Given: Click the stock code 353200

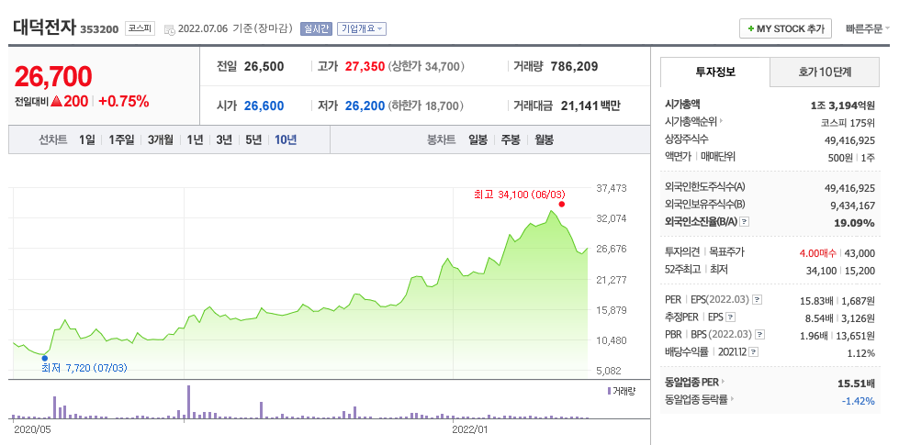Looking at the screenshot, I should pos(99,29).
